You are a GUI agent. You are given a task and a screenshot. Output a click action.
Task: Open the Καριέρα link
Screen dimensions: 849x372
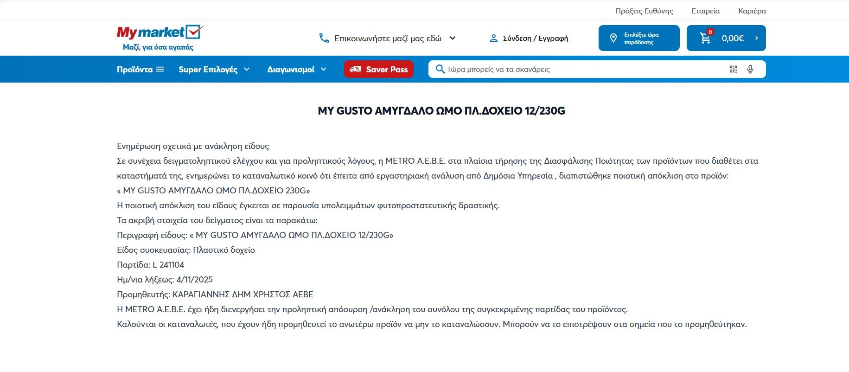(752, 11)
